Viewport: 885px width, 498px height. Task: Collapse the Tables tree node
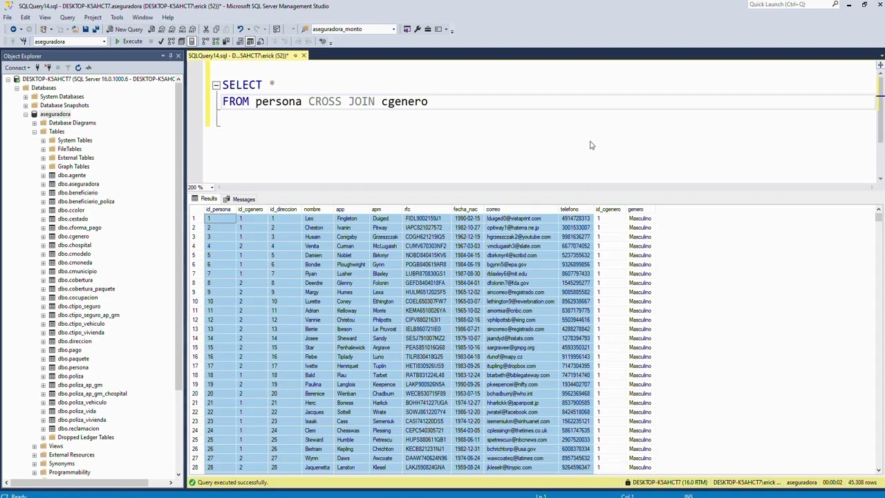34,131
